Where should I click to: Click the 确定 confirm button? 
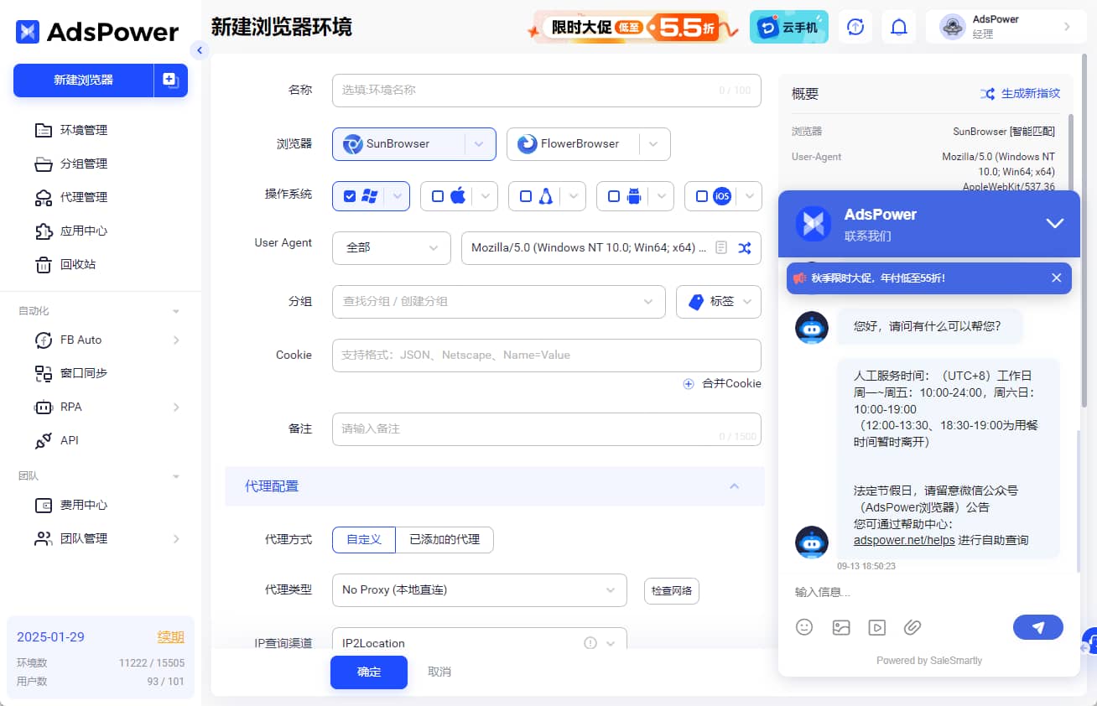368,672
